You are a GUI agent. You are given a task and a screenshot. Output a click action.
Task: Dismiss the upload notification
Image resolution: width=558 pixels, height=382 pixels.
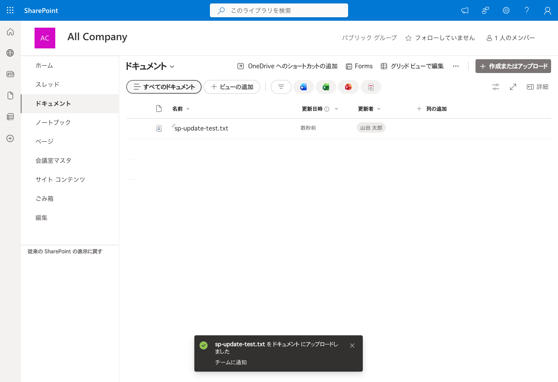coord(352,345)
